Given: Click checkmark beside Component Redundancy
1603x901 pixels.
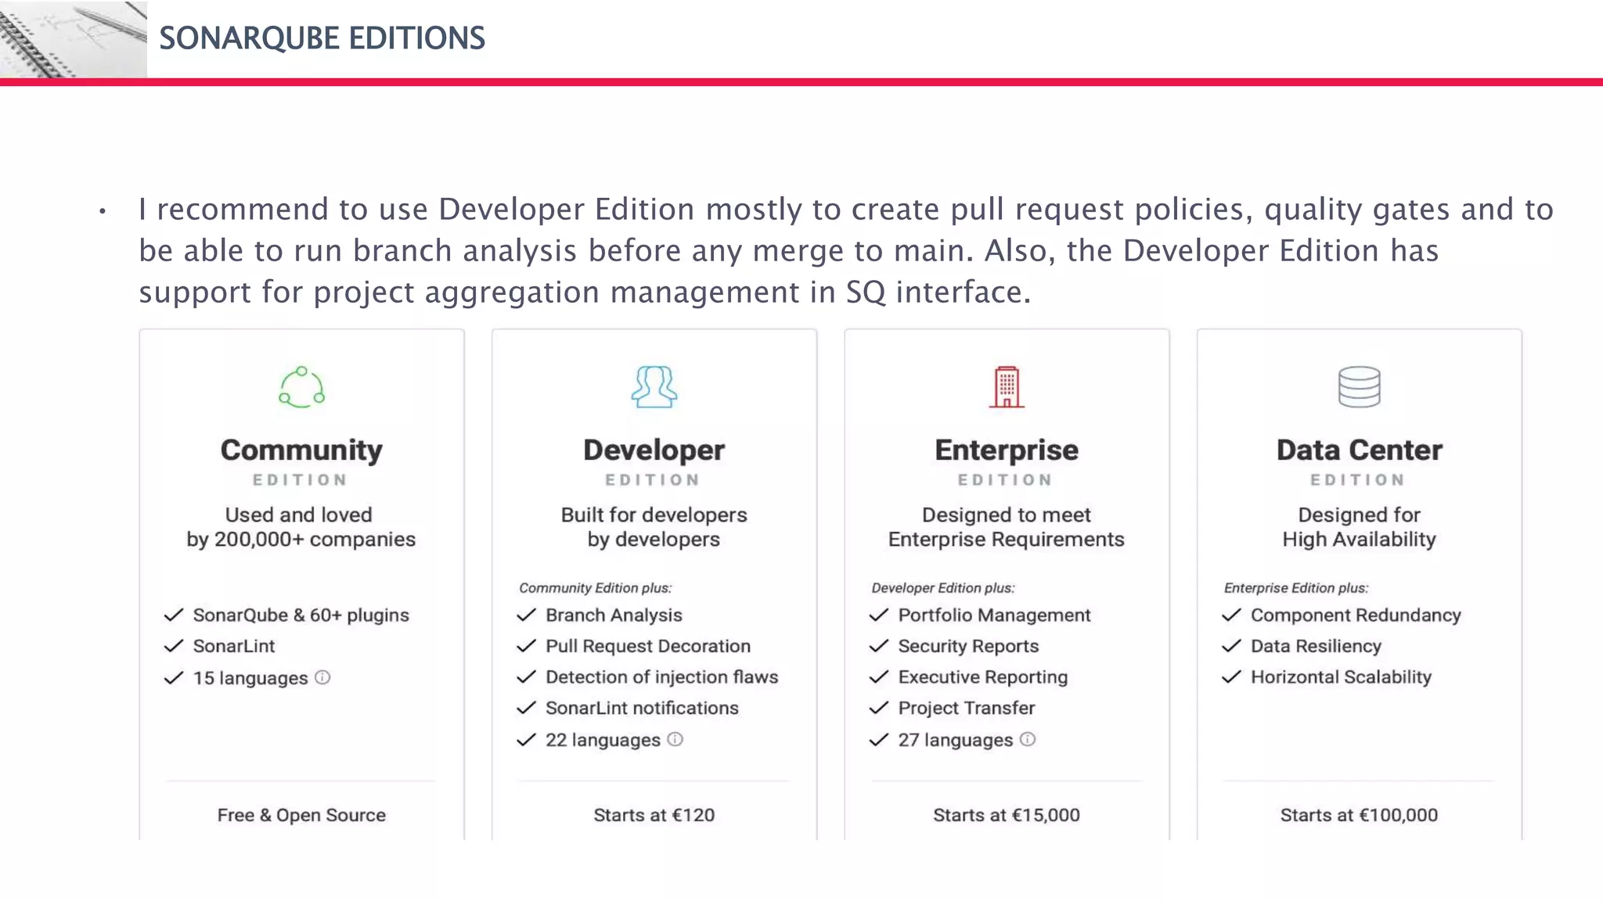Looking at the screenshot, I should click(x=1231, y=615).
